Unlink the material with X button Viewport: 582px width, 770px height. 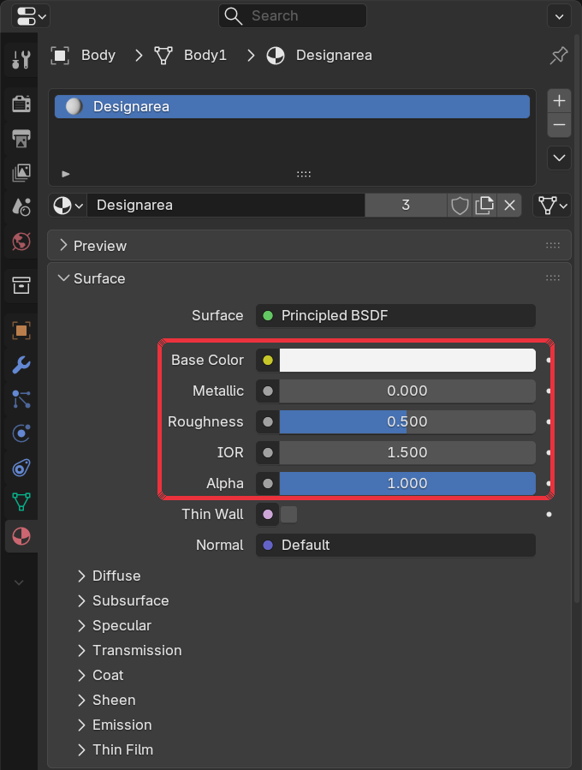click(509, 206)
